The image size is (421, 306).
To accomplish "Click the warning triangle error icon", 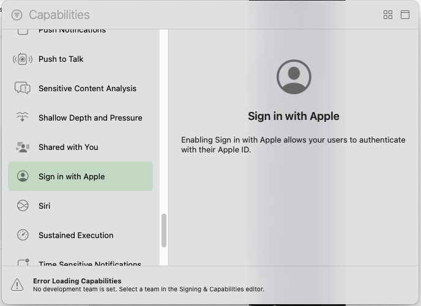I will 17,285.
